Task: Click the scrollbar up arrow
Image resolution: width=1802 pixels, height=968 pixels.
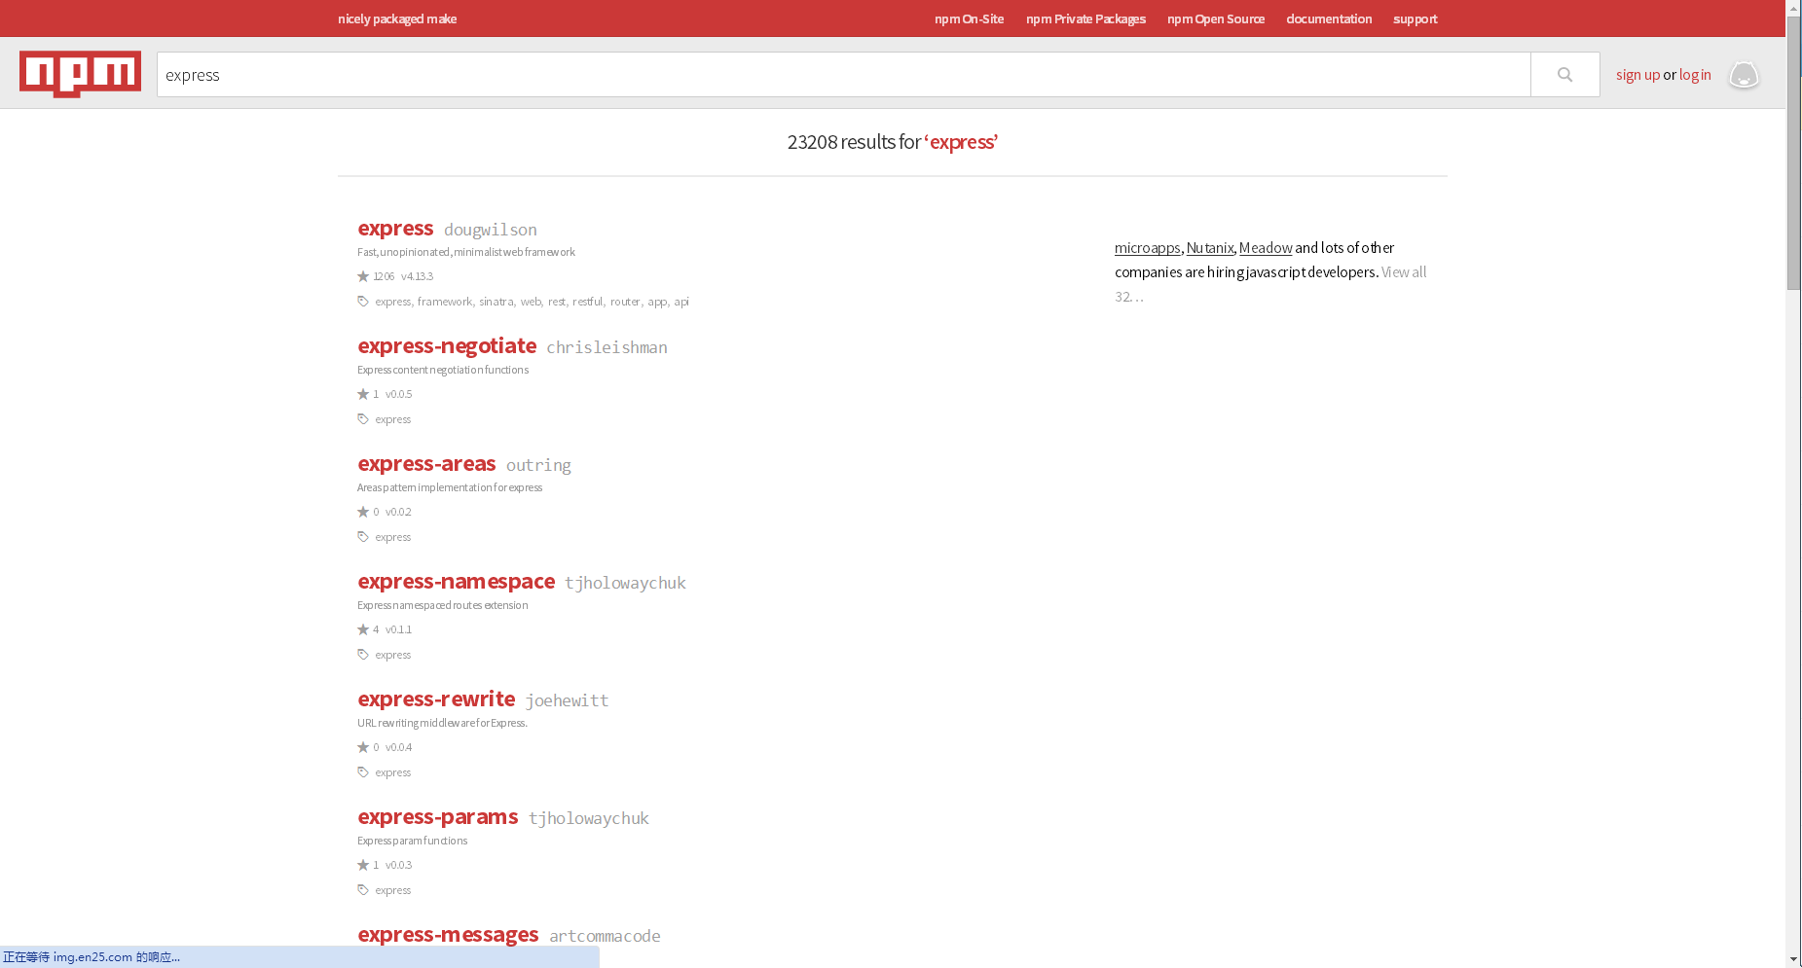Action: pos(1793,7)
